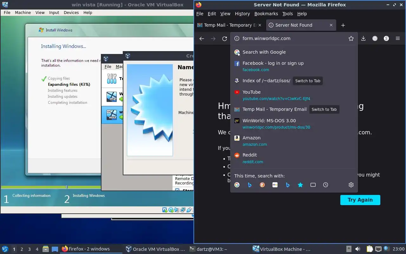Search this time with DuckDuckGo icon
406x254 pixels.
coord(262,185)
